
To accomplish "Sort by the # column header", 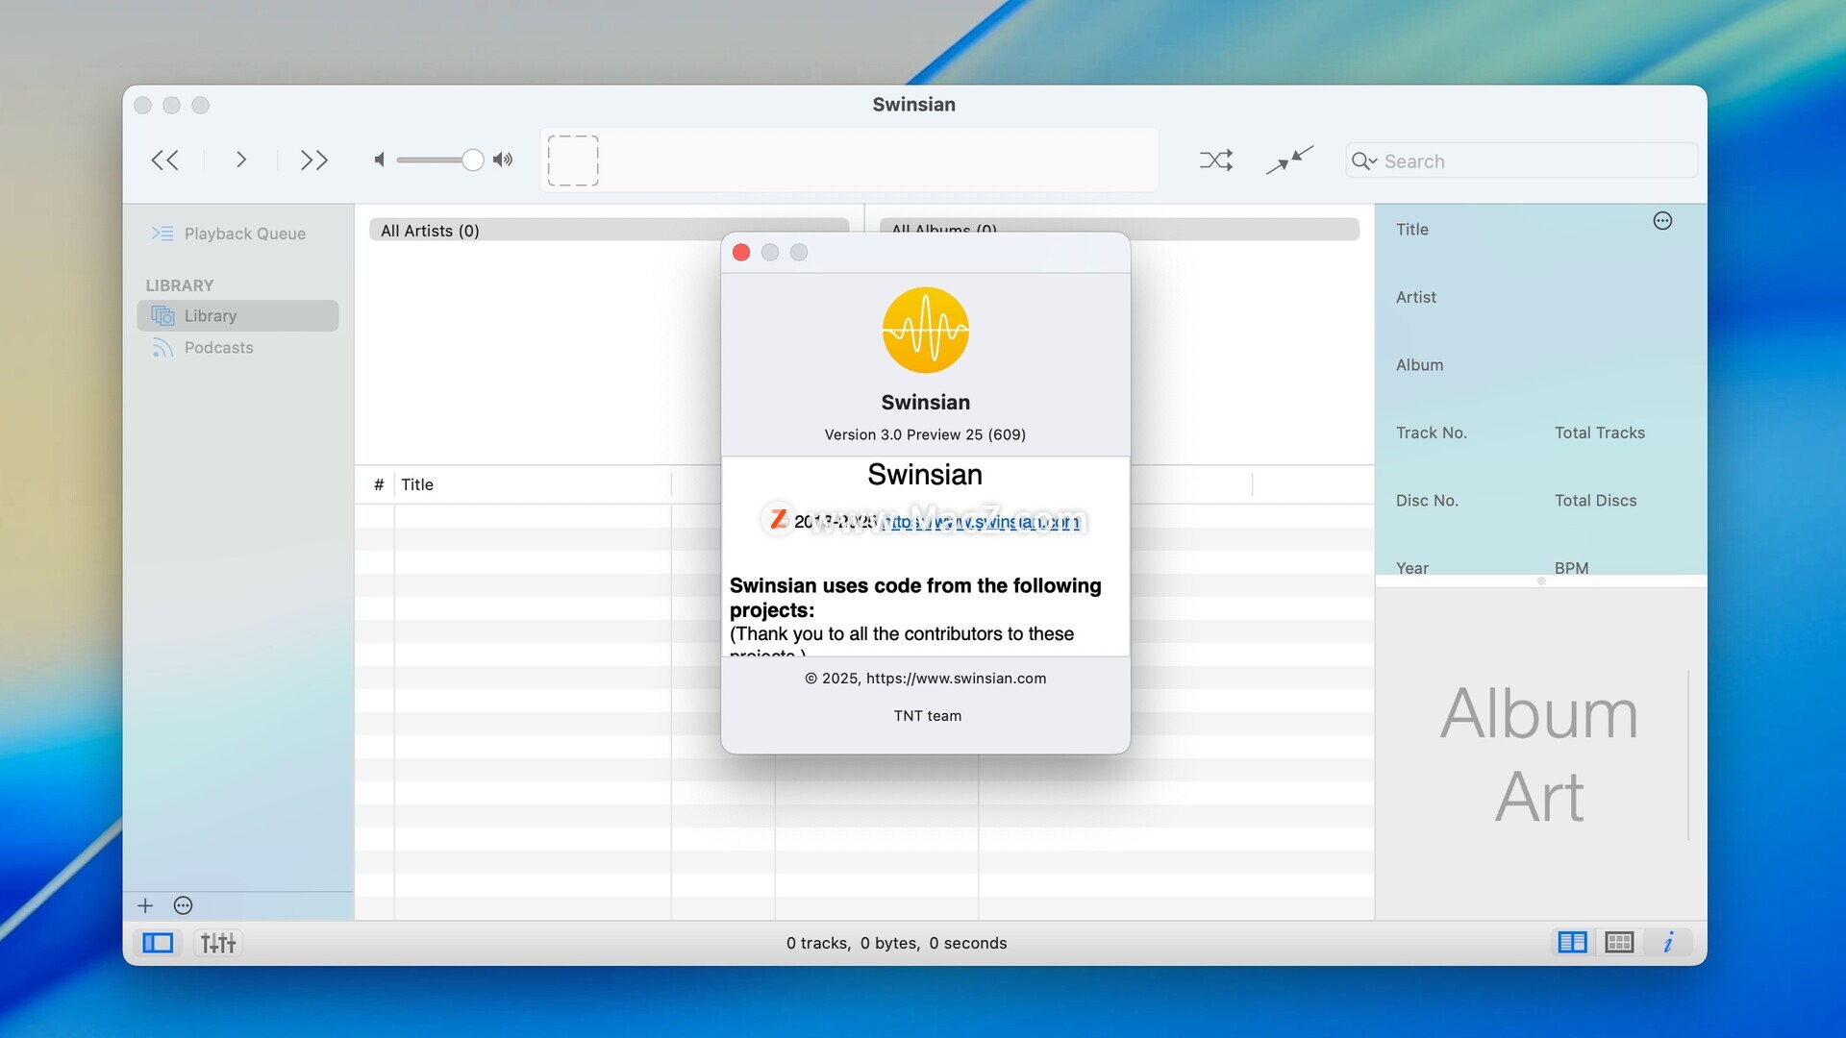I will [379, 484].
